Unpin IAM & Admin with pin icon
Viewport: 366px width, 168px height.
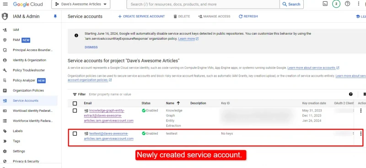[55, 16]
